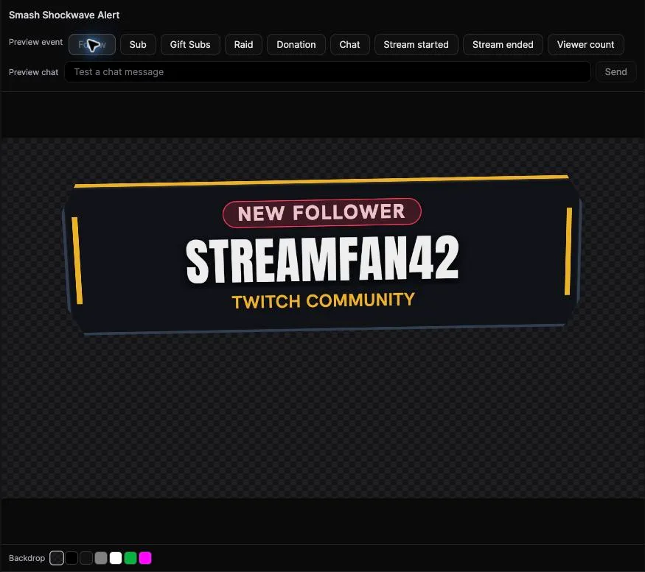645x572 pixels.
Task: Set backdrop to pure black swatch
Action: (x=72, y=558)
